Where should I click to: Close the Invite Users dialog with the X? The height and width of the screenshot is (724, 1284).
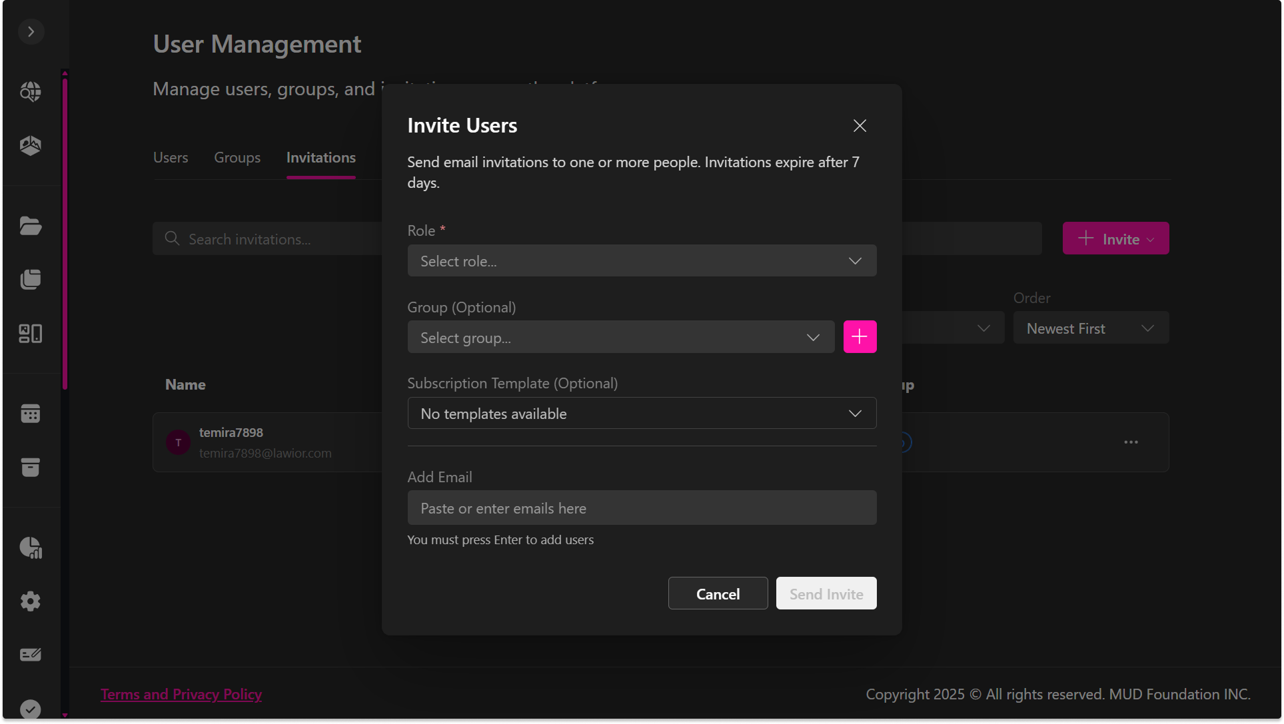[860, 126]
